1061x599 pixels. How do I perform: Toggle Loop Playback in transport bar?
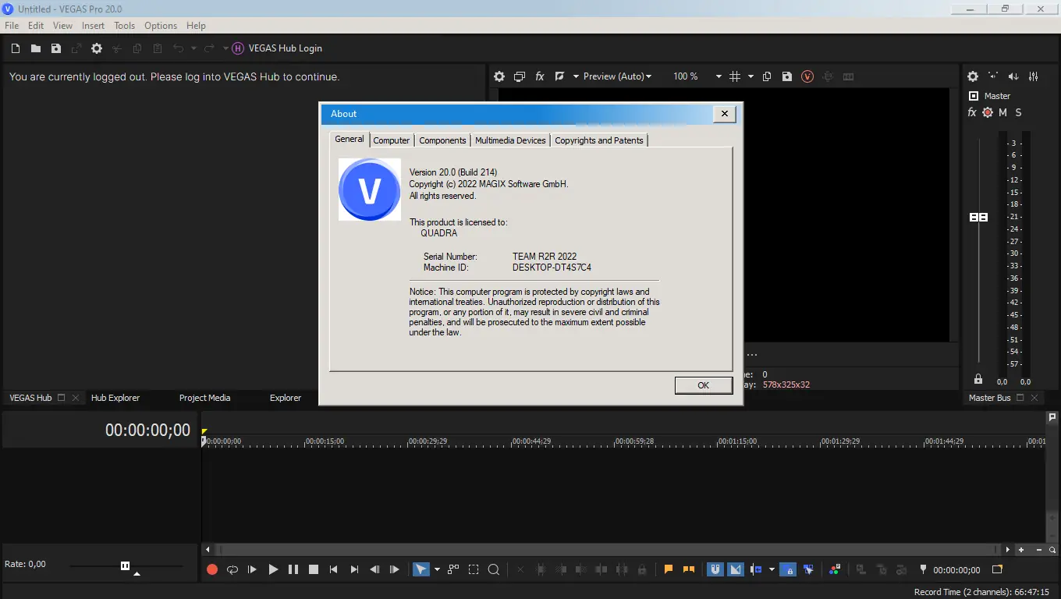(x=232, y=570)
